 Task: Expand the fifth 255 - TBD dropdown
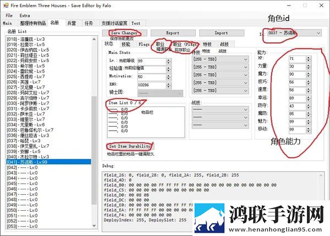tap(221, 91)
